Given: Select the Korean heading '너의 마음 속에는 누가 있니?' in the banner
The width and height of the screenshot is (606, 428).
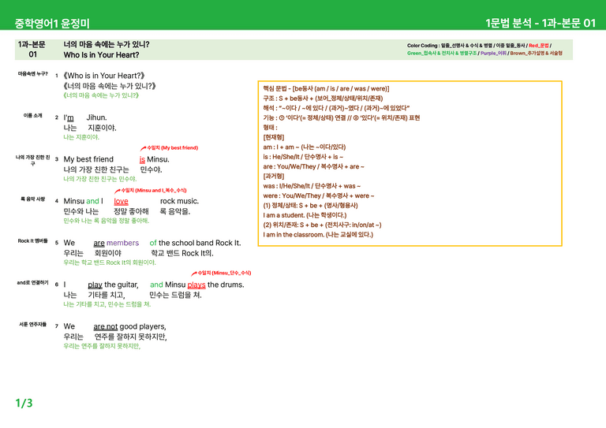Looking at the screenshot, I should (x=107, y=44).
